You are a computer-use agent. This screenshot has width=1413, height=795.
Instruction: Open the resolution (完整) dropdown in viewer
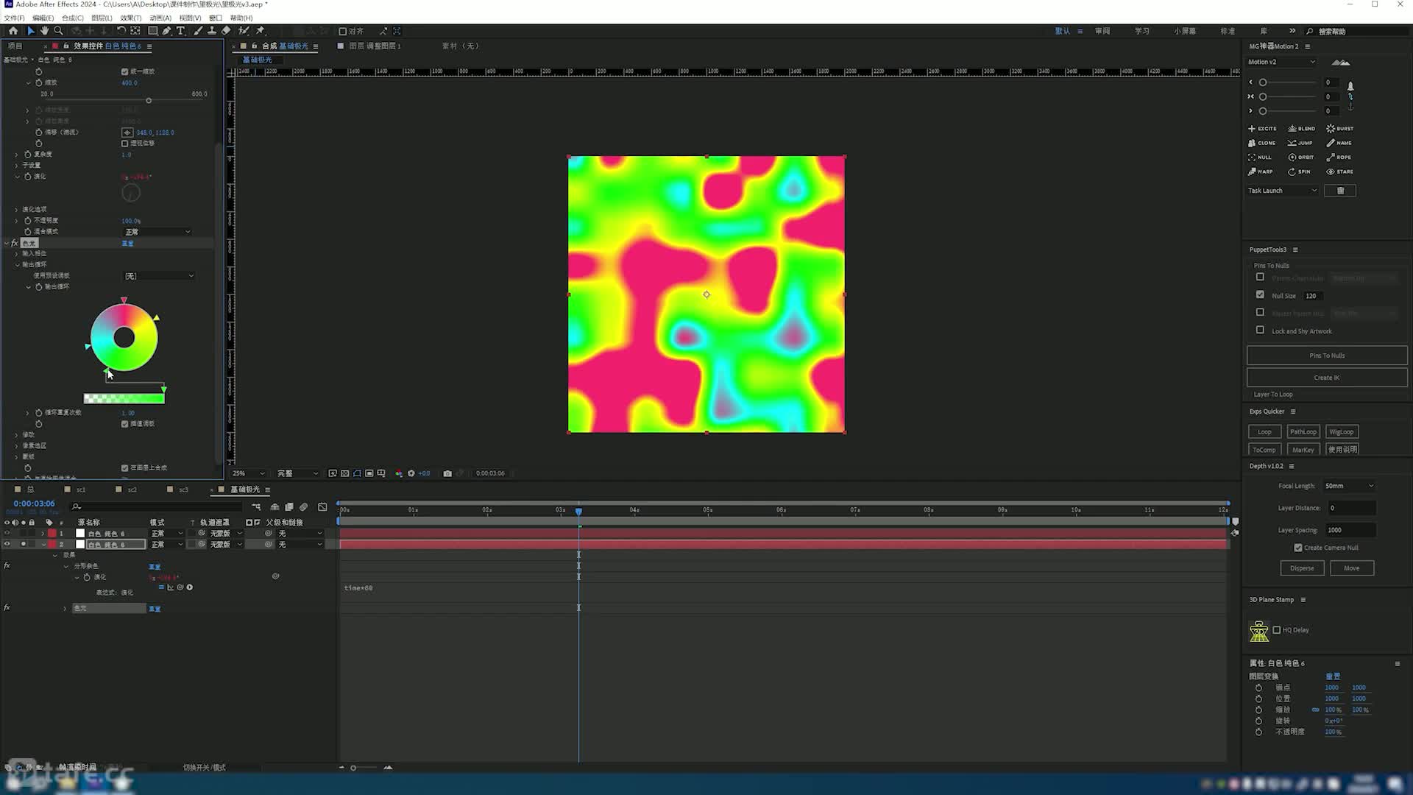[297, 473]
